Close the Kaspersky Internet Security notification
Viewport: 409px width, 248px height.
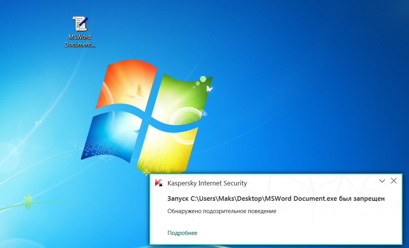[x=394, y=181]
